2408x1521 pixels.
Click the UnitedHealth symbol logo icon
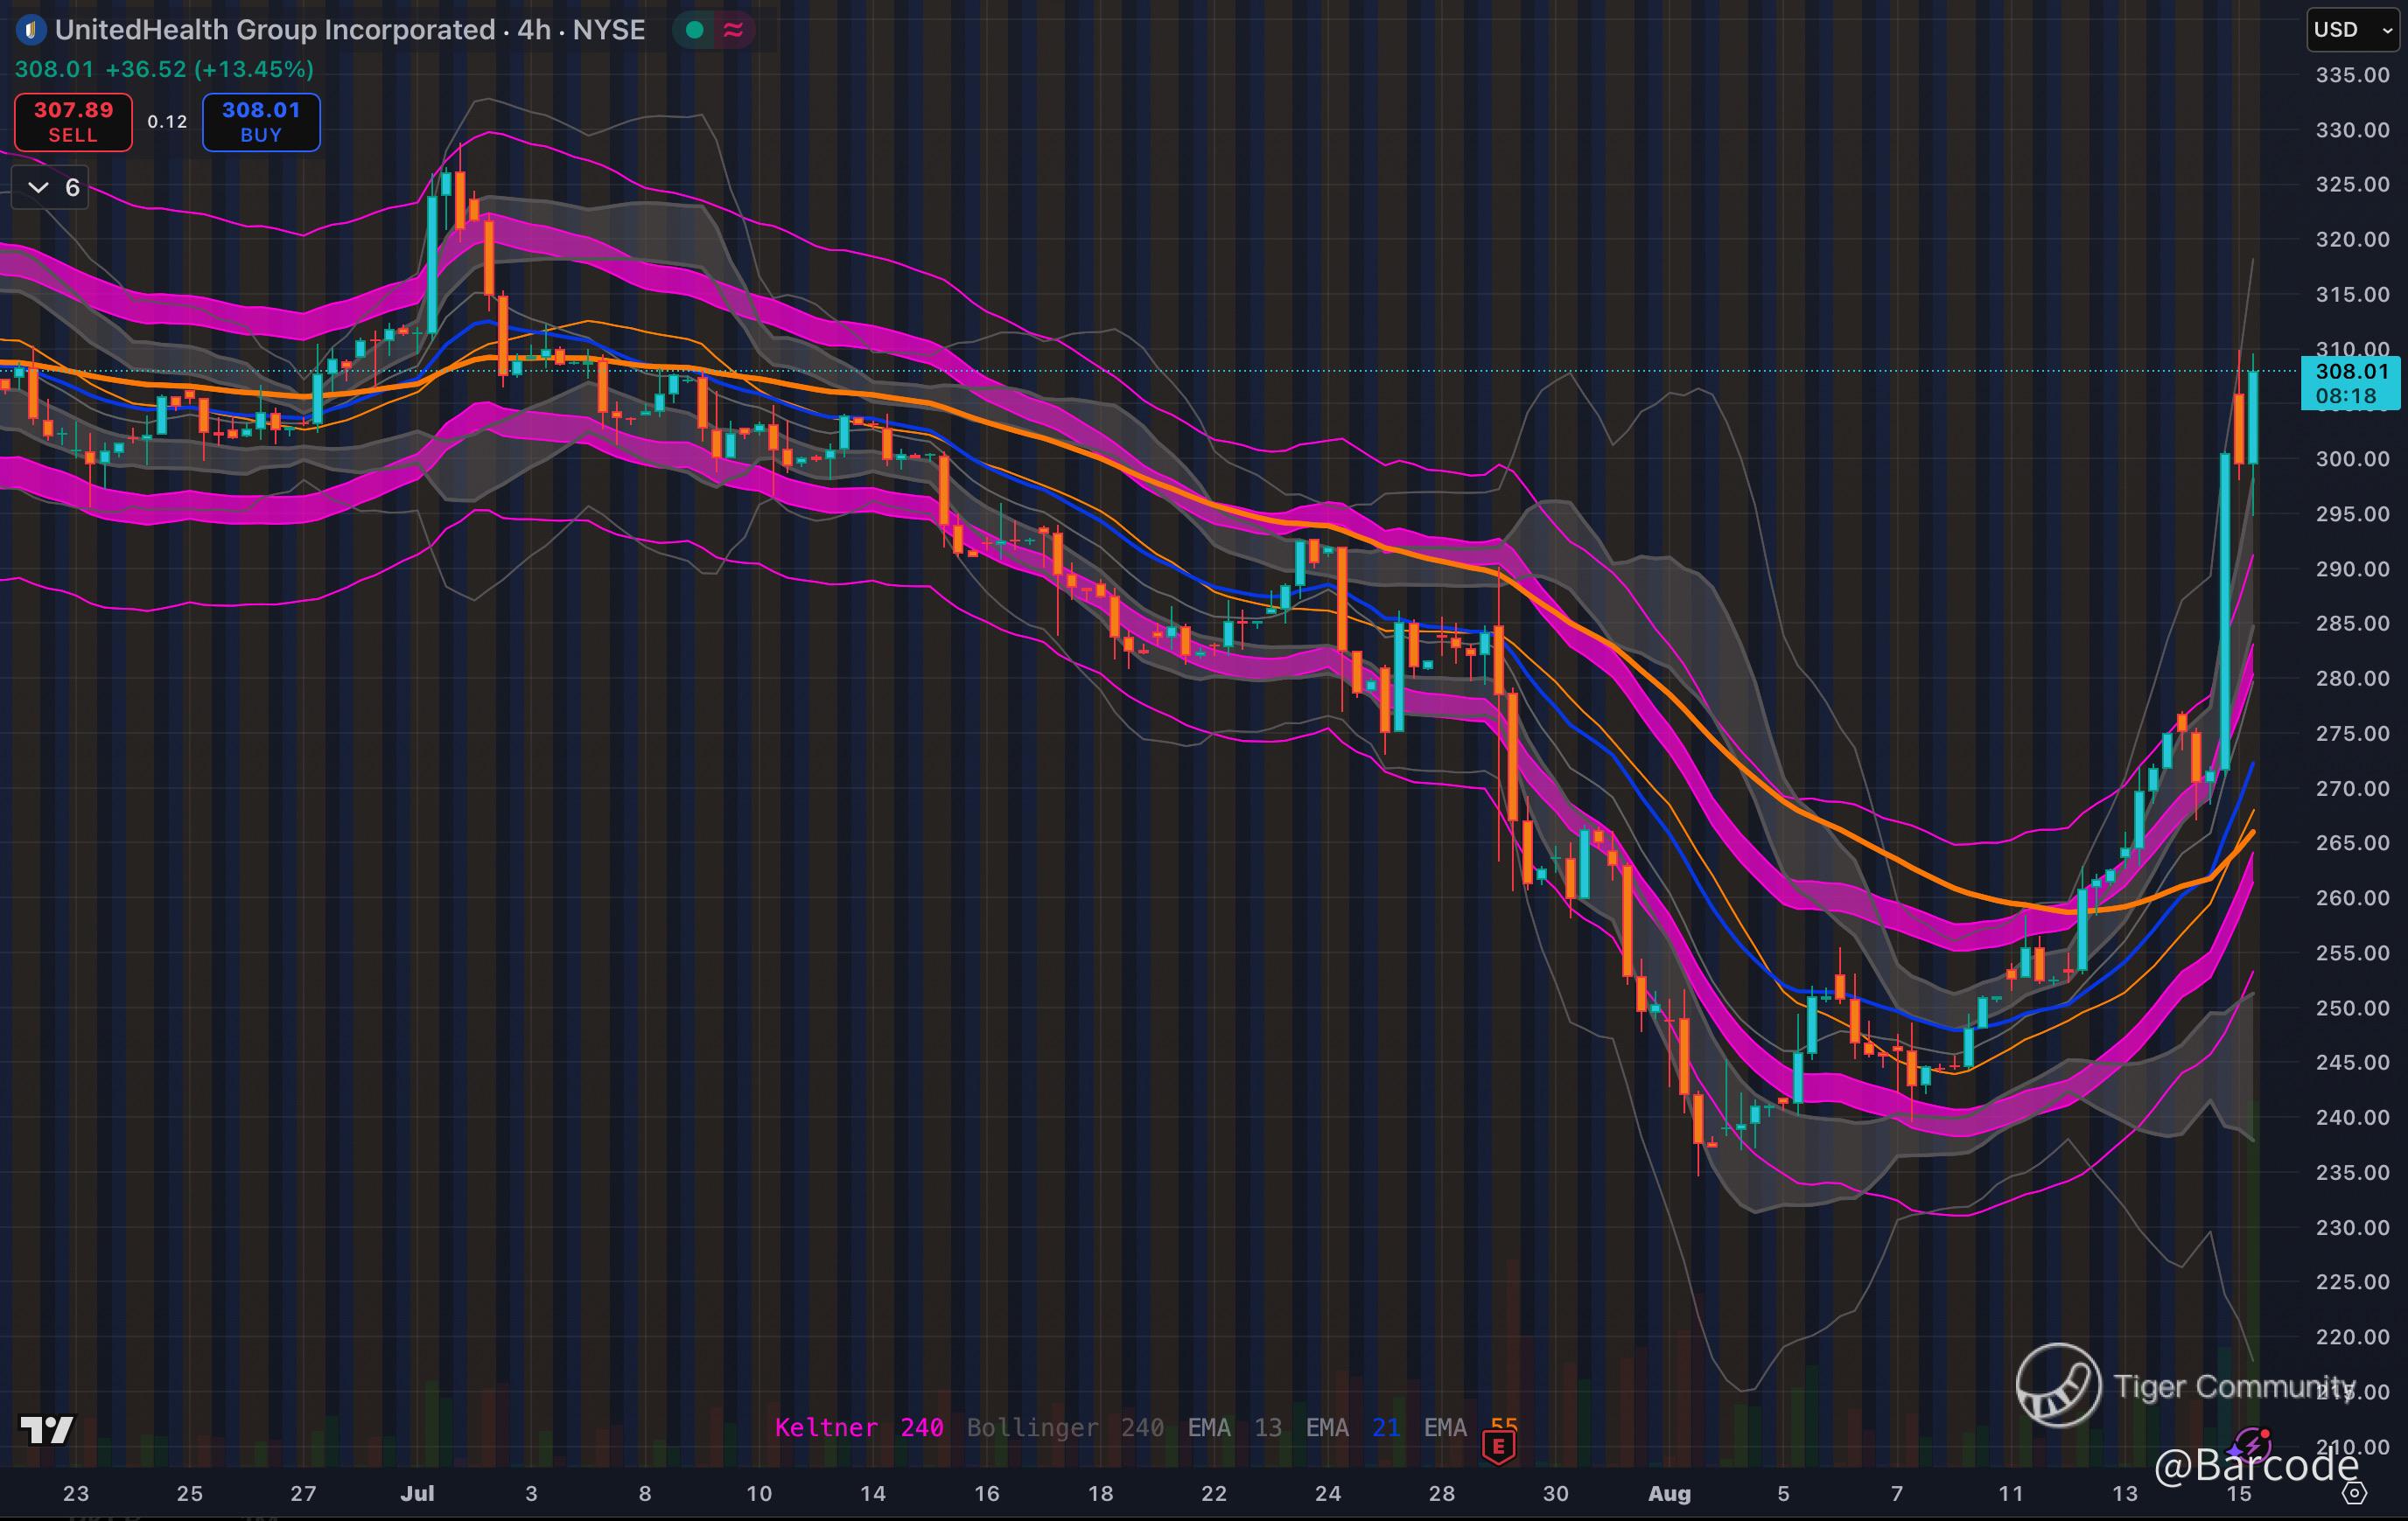point(31,30)
